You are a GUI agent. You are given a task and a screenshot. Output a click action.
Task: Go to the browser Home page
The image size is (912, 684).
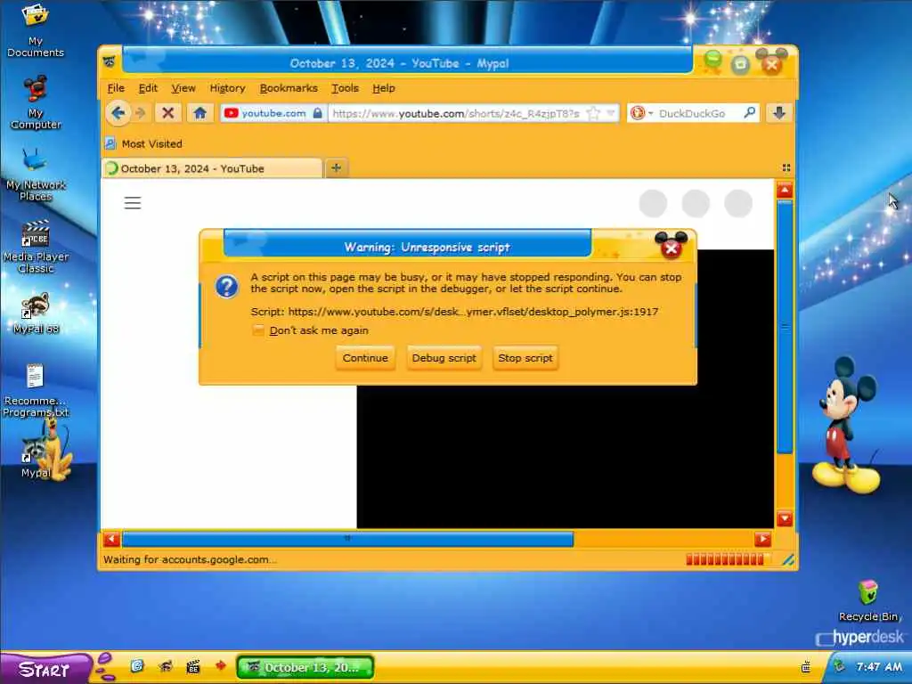pos(200,113)
